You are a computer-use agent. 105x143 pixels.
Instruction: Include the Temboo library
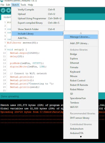(x=81, y=103)
